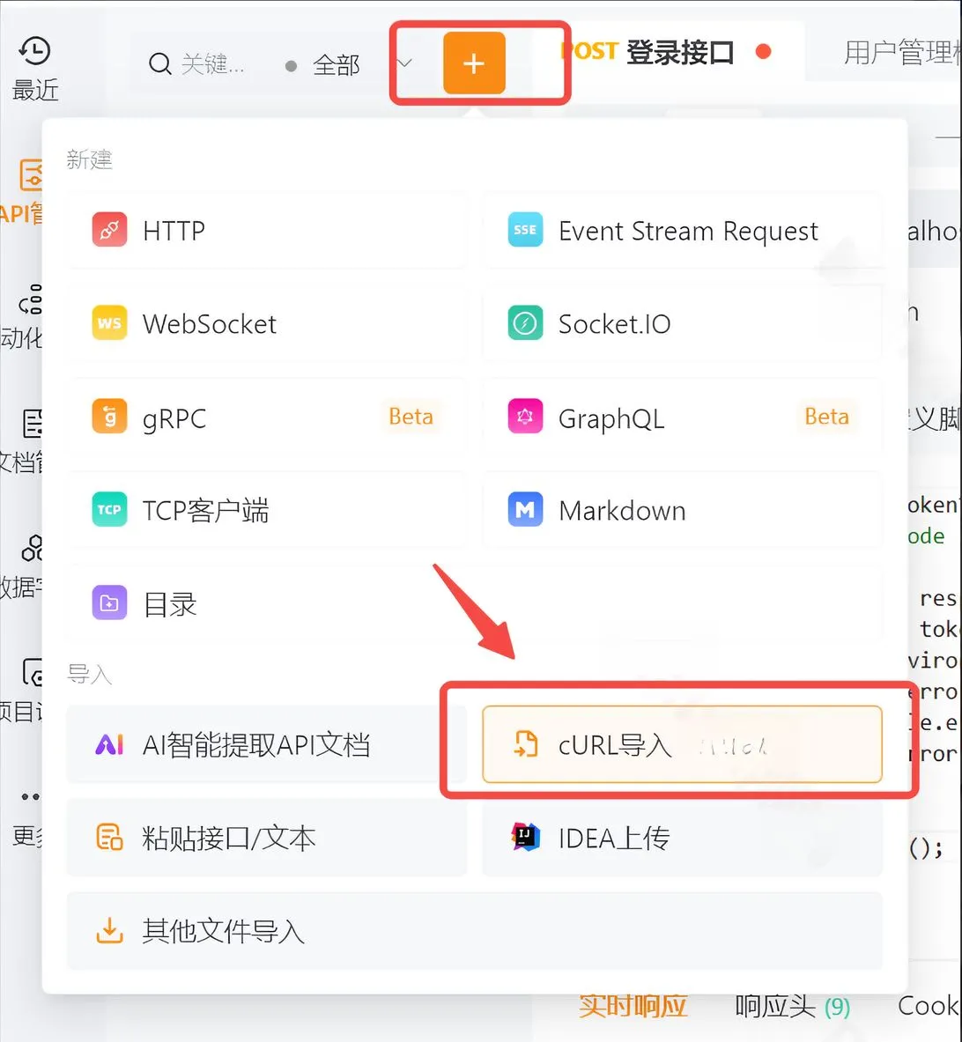Select the TCP客户端 icon

click(109, 510)
